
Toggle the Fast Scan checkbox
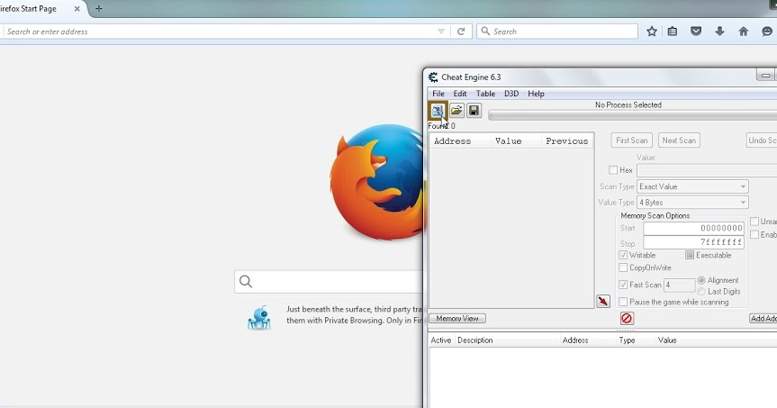[x=623, y=285]
